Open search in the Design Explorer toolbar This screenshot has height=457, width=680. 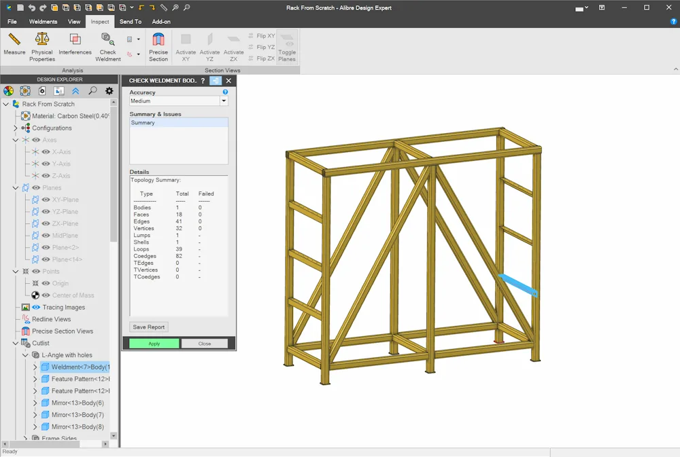point(92,90)
